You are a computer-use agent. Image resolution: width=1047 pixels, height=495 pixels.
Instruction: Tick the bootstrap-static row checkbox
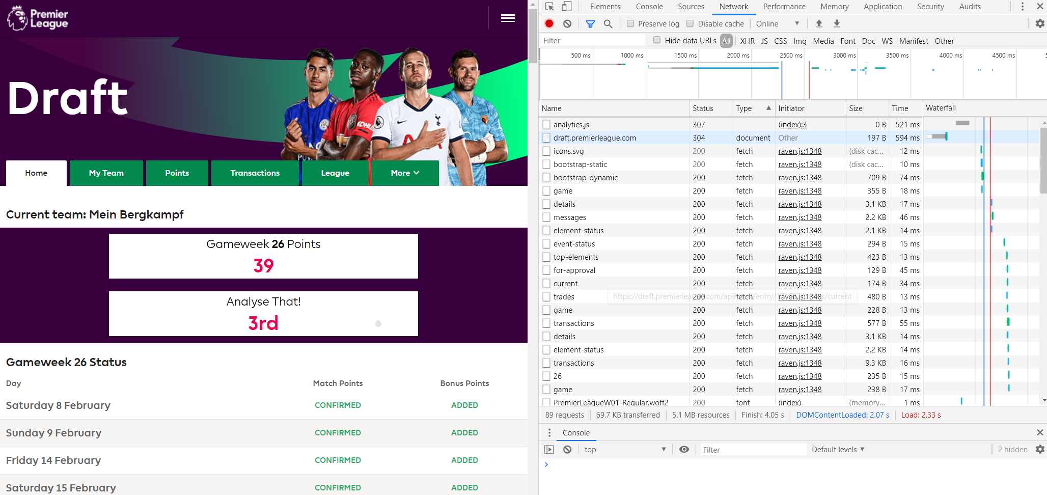(x=546, y=164)
